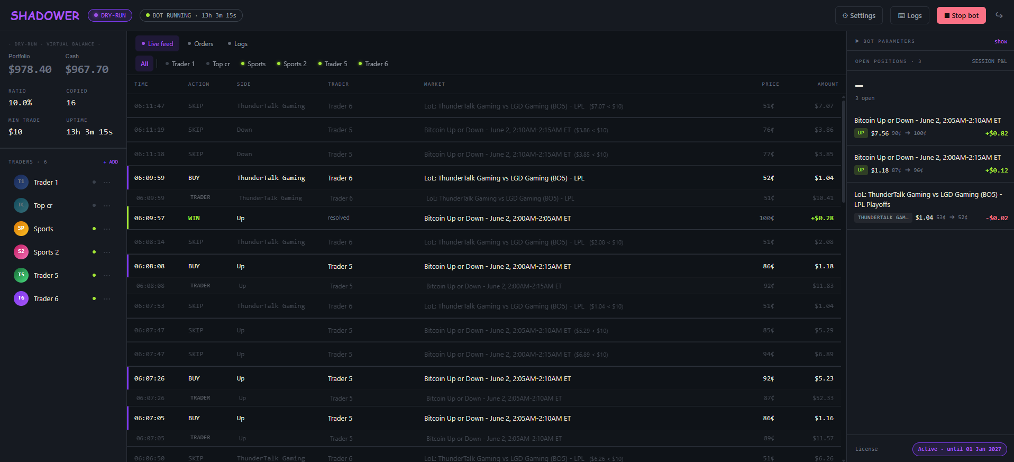Click the Portfolio value $978.40

point(30,69)
